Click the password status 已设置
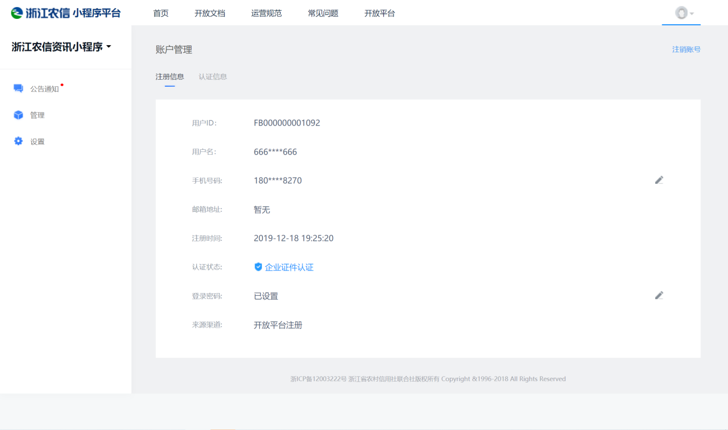The image size is (728, 430). click(266, 296)
